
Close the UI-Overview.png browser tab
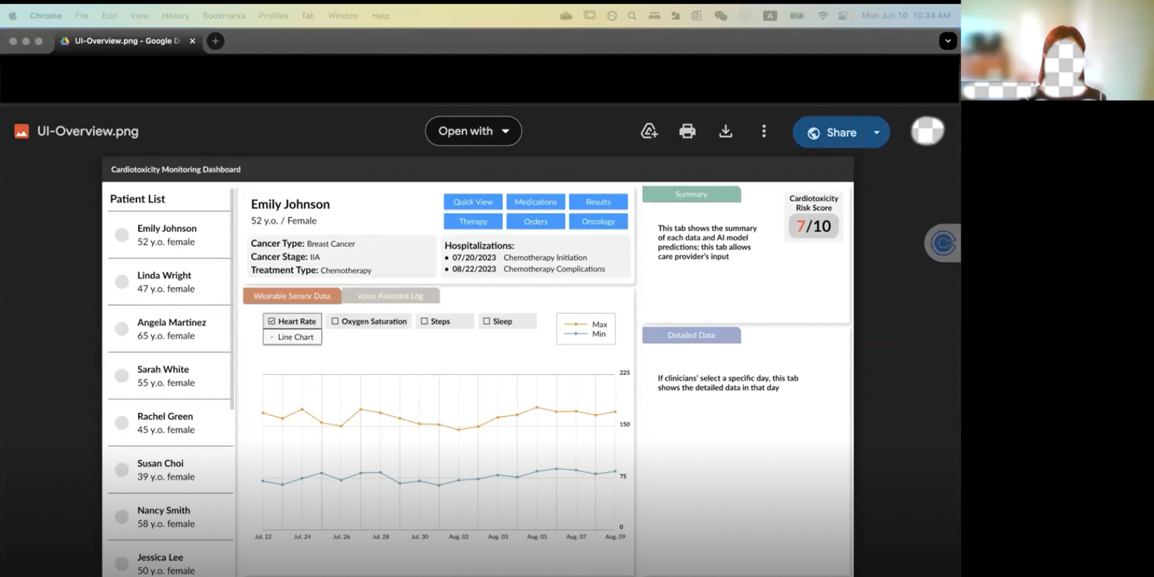(x=192, y=41)
